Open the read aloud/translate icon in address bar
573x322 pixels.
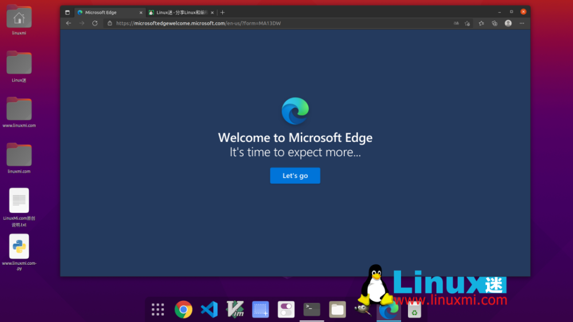tap(456, 23)
